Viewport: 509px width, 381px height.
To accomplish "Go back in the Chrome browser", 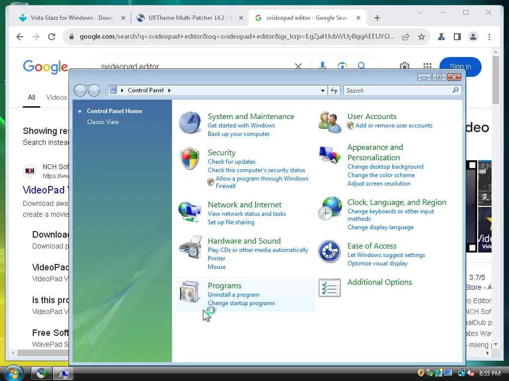I will coord(20,37).
